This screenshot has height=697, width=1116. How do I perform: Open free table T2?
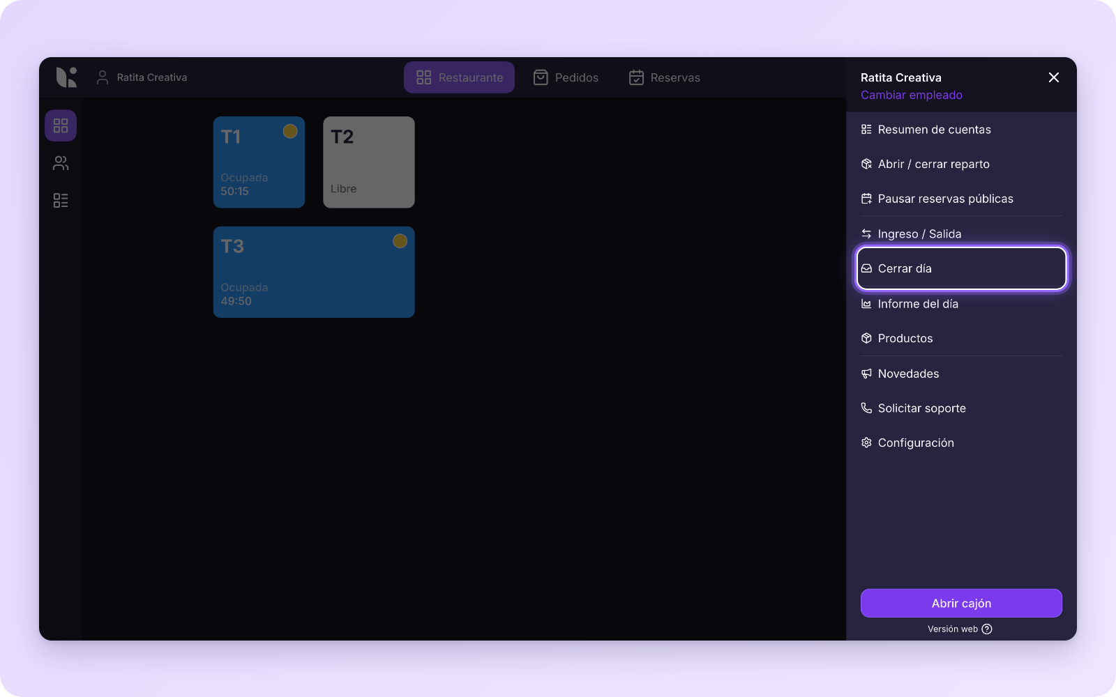tap(369, 162)
